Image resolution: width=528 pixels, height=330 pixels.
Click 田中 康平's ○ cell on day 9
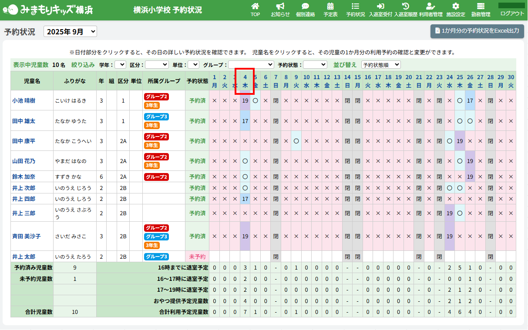point(296,141)
